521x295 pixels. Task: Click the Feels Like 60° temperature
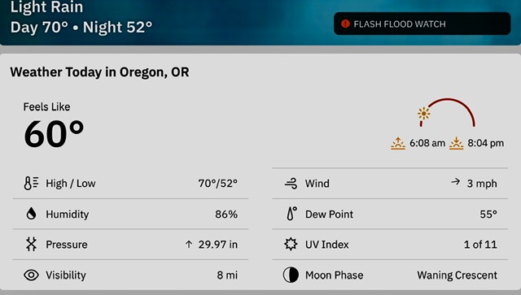pos(54,134)
